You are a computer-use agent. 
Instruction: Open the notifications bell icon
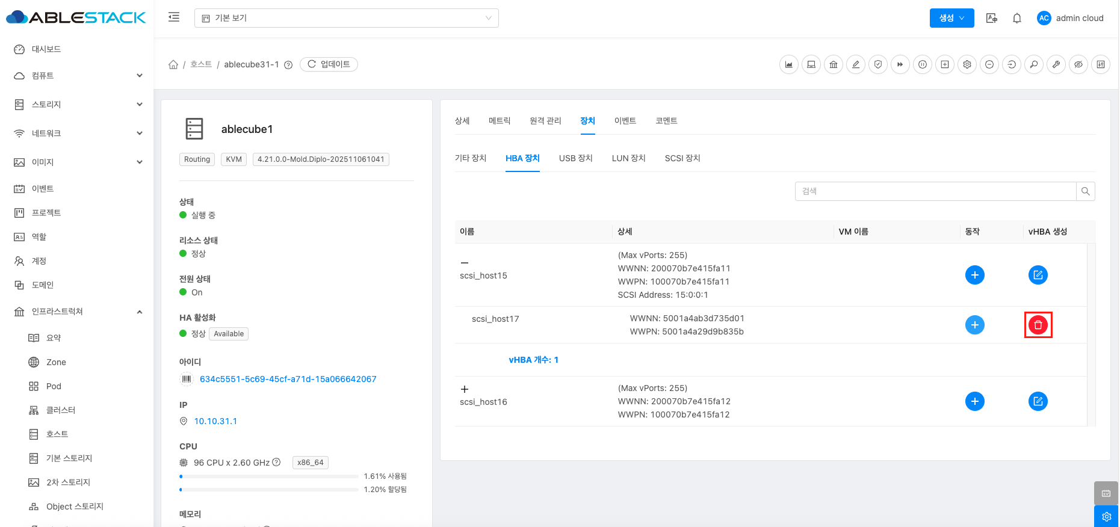pos(1017,18)
